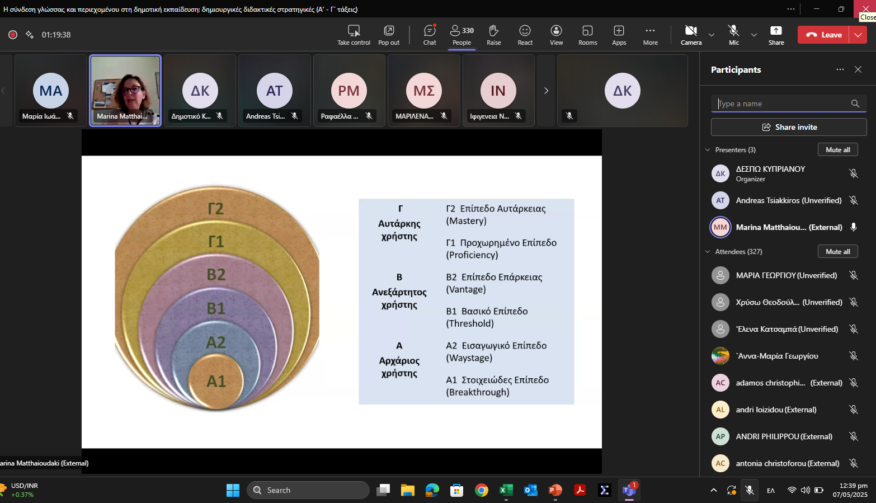Click the Type a name search field
The image size is (876, 503).
[x=781, y=104]
